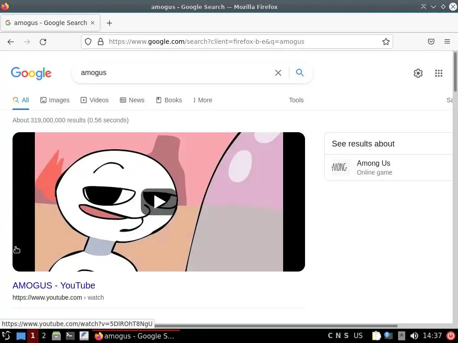Click the padlock site security icon

click(x=101, y=42)
